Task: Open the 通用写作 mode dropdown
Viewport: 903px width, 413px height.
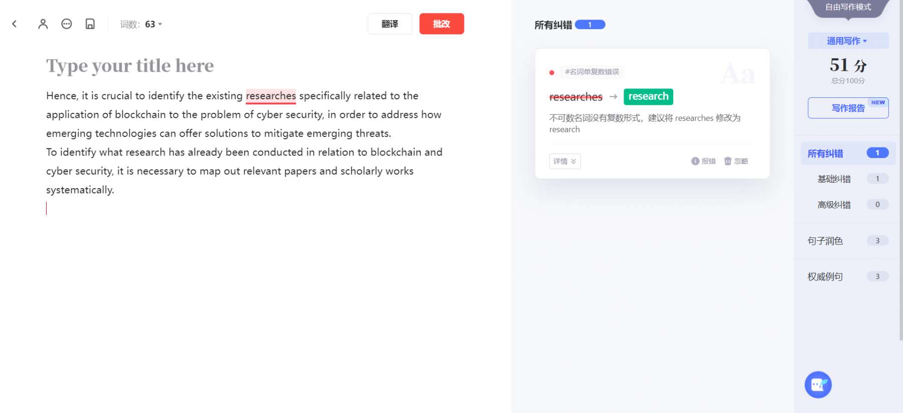Action: click(x=848, y=41)
